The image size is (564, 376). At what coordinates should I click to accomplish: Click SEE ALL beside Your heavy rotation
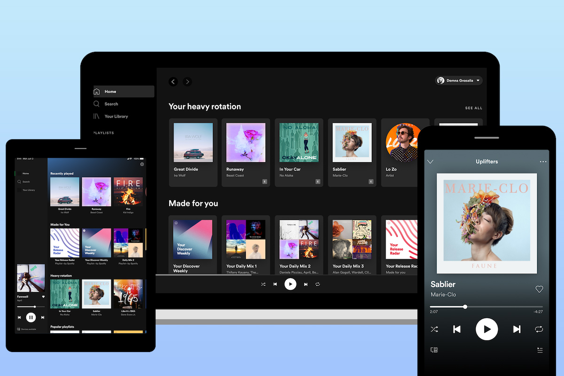click(x=474, y=108)
